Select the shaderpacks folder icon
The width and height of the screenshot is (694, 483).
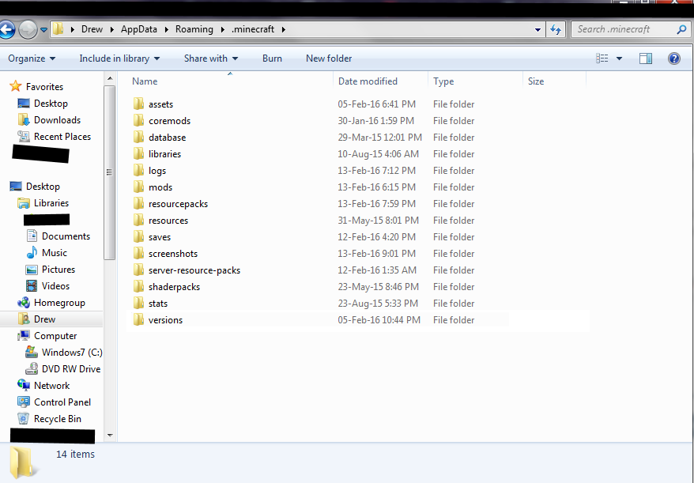point(138,286)
